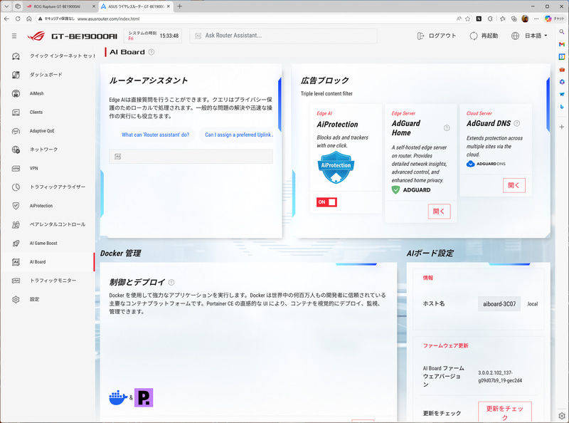This screenshot has height=423, width=569.
Task: Open Edge sidebar settings gear
Action: point(562,416)
